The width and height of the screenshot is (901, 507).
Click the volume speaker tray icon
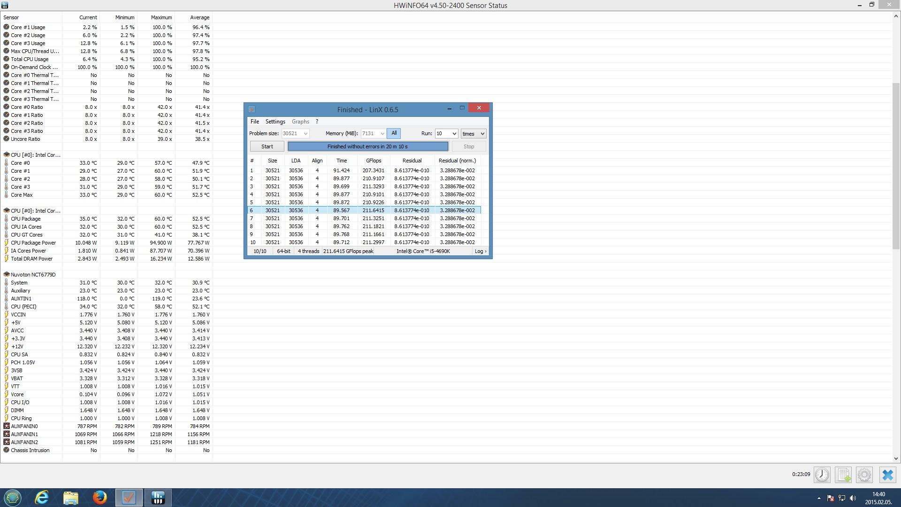(853, 498)
